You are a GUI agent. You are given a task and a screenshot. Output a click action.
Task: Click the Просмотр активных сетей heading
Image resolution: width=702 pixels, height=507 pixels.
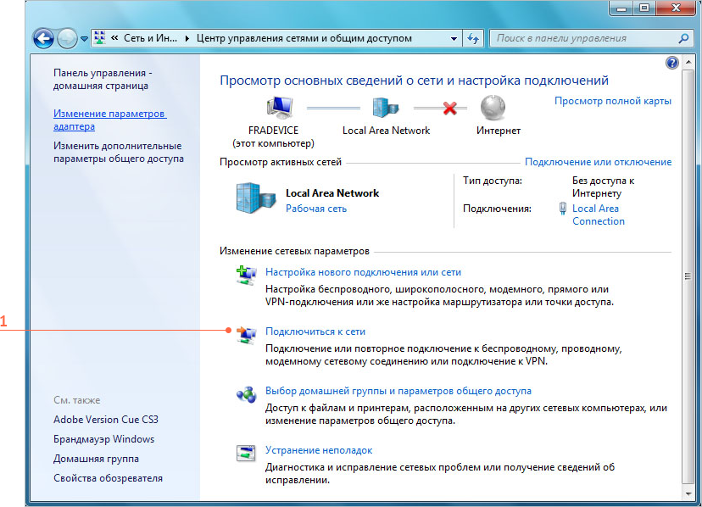(281, 162)
